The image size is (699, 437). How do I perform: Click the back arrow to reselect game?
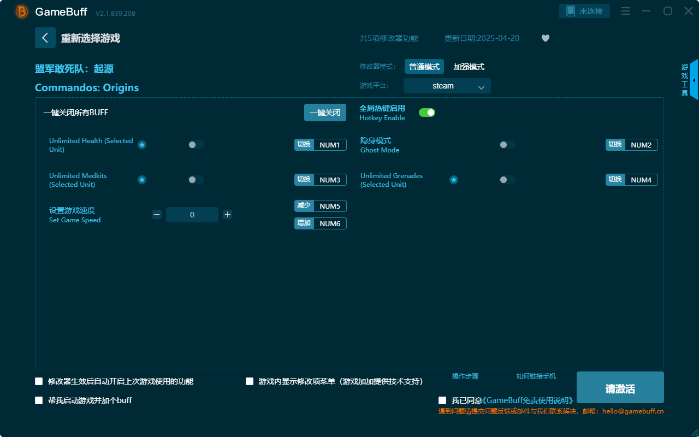(45, 37)
